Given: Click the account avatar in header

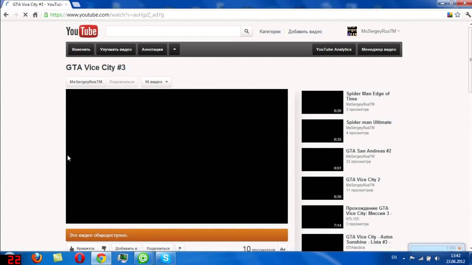Looking at the screenshot, I should (x=352, y=31).
